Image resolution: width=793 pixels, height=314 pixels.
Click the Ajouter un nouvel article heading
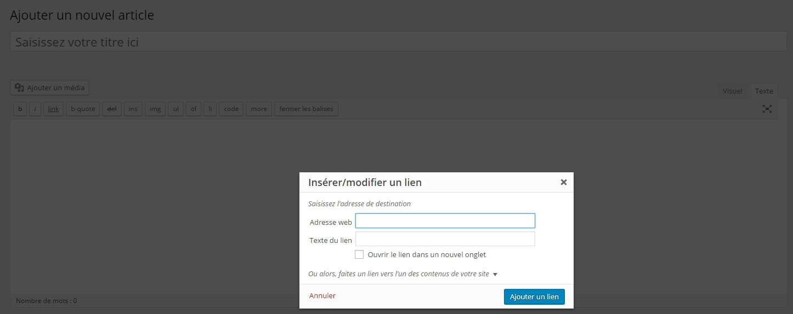click(x=82, y=15)
